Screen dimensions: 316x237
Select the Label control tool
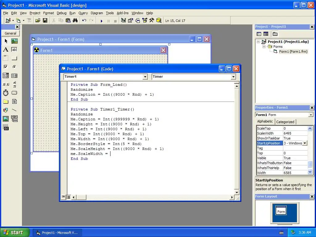point(6,50)
